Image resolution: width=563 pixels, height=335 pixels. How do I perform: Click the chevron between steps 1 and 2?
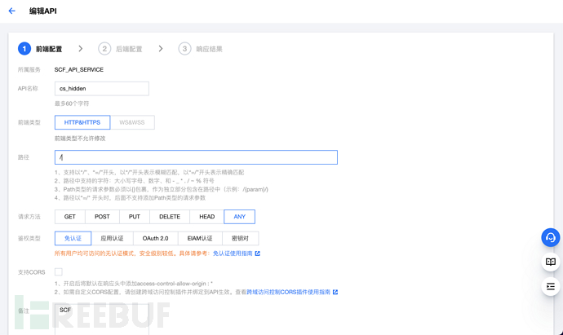(81, 48)
